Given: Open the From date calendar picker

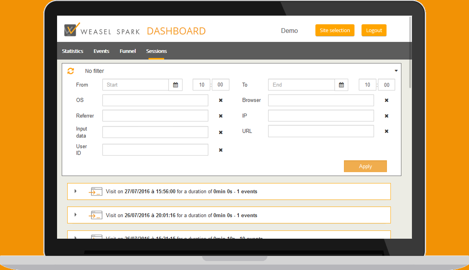Looking at the screenshot, I should [x=175, y=85].
